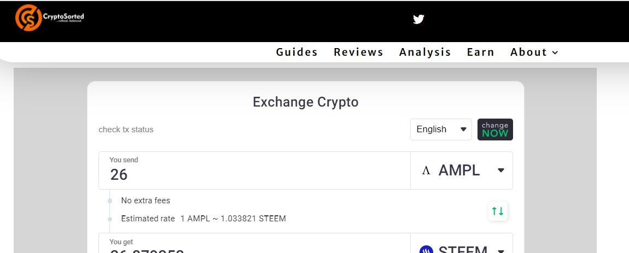The image size is (629, 253).
Task: Open the Guides menu
Action: pos(297,52)
